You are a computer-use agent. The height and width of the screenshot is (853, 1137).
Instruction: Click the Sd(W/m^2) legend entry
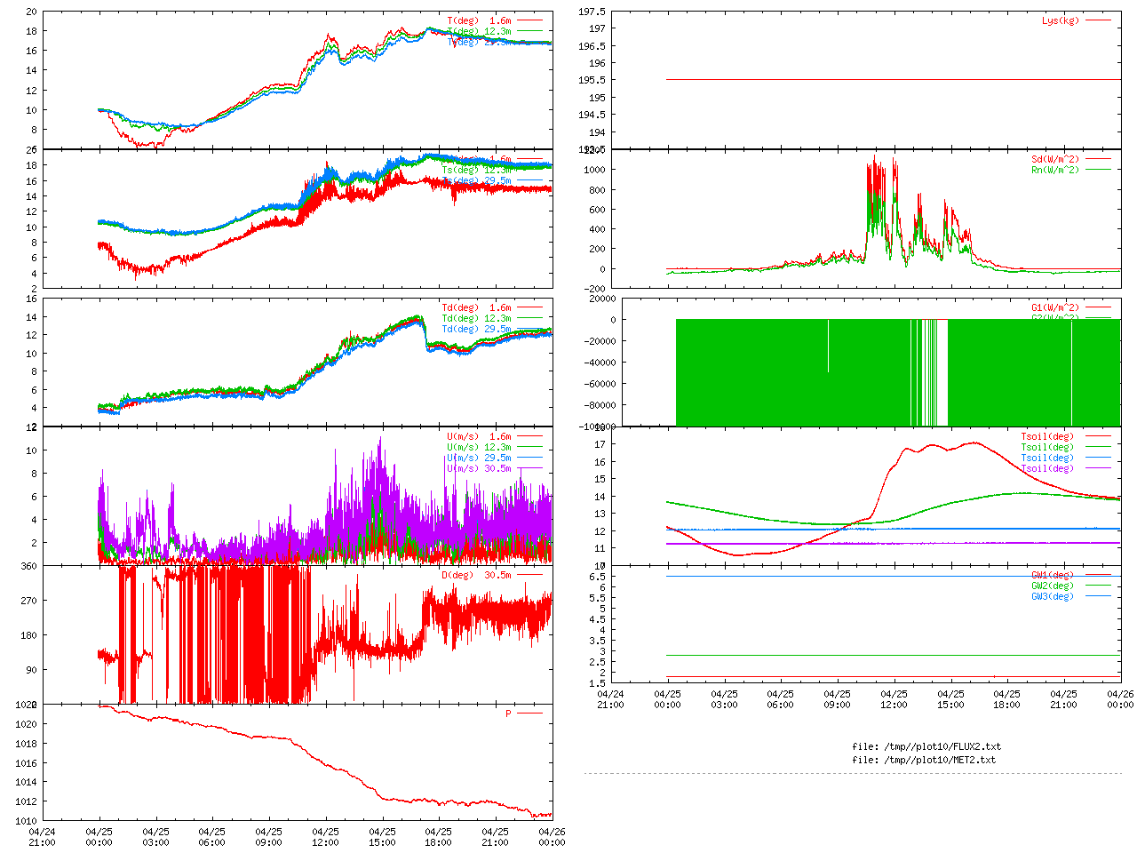point(1054,160)
